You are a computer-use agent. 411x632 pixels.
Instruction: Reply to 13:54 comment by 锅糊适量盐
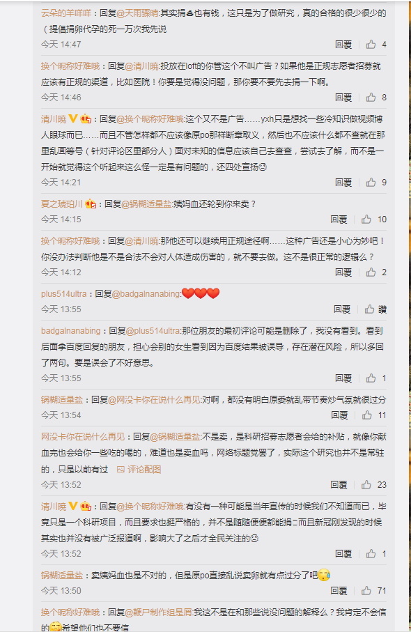(x=339, y=415)
